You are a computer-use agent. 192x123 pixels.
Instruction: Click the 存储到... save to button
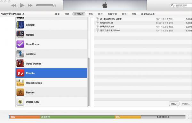[x=186, y=104]
